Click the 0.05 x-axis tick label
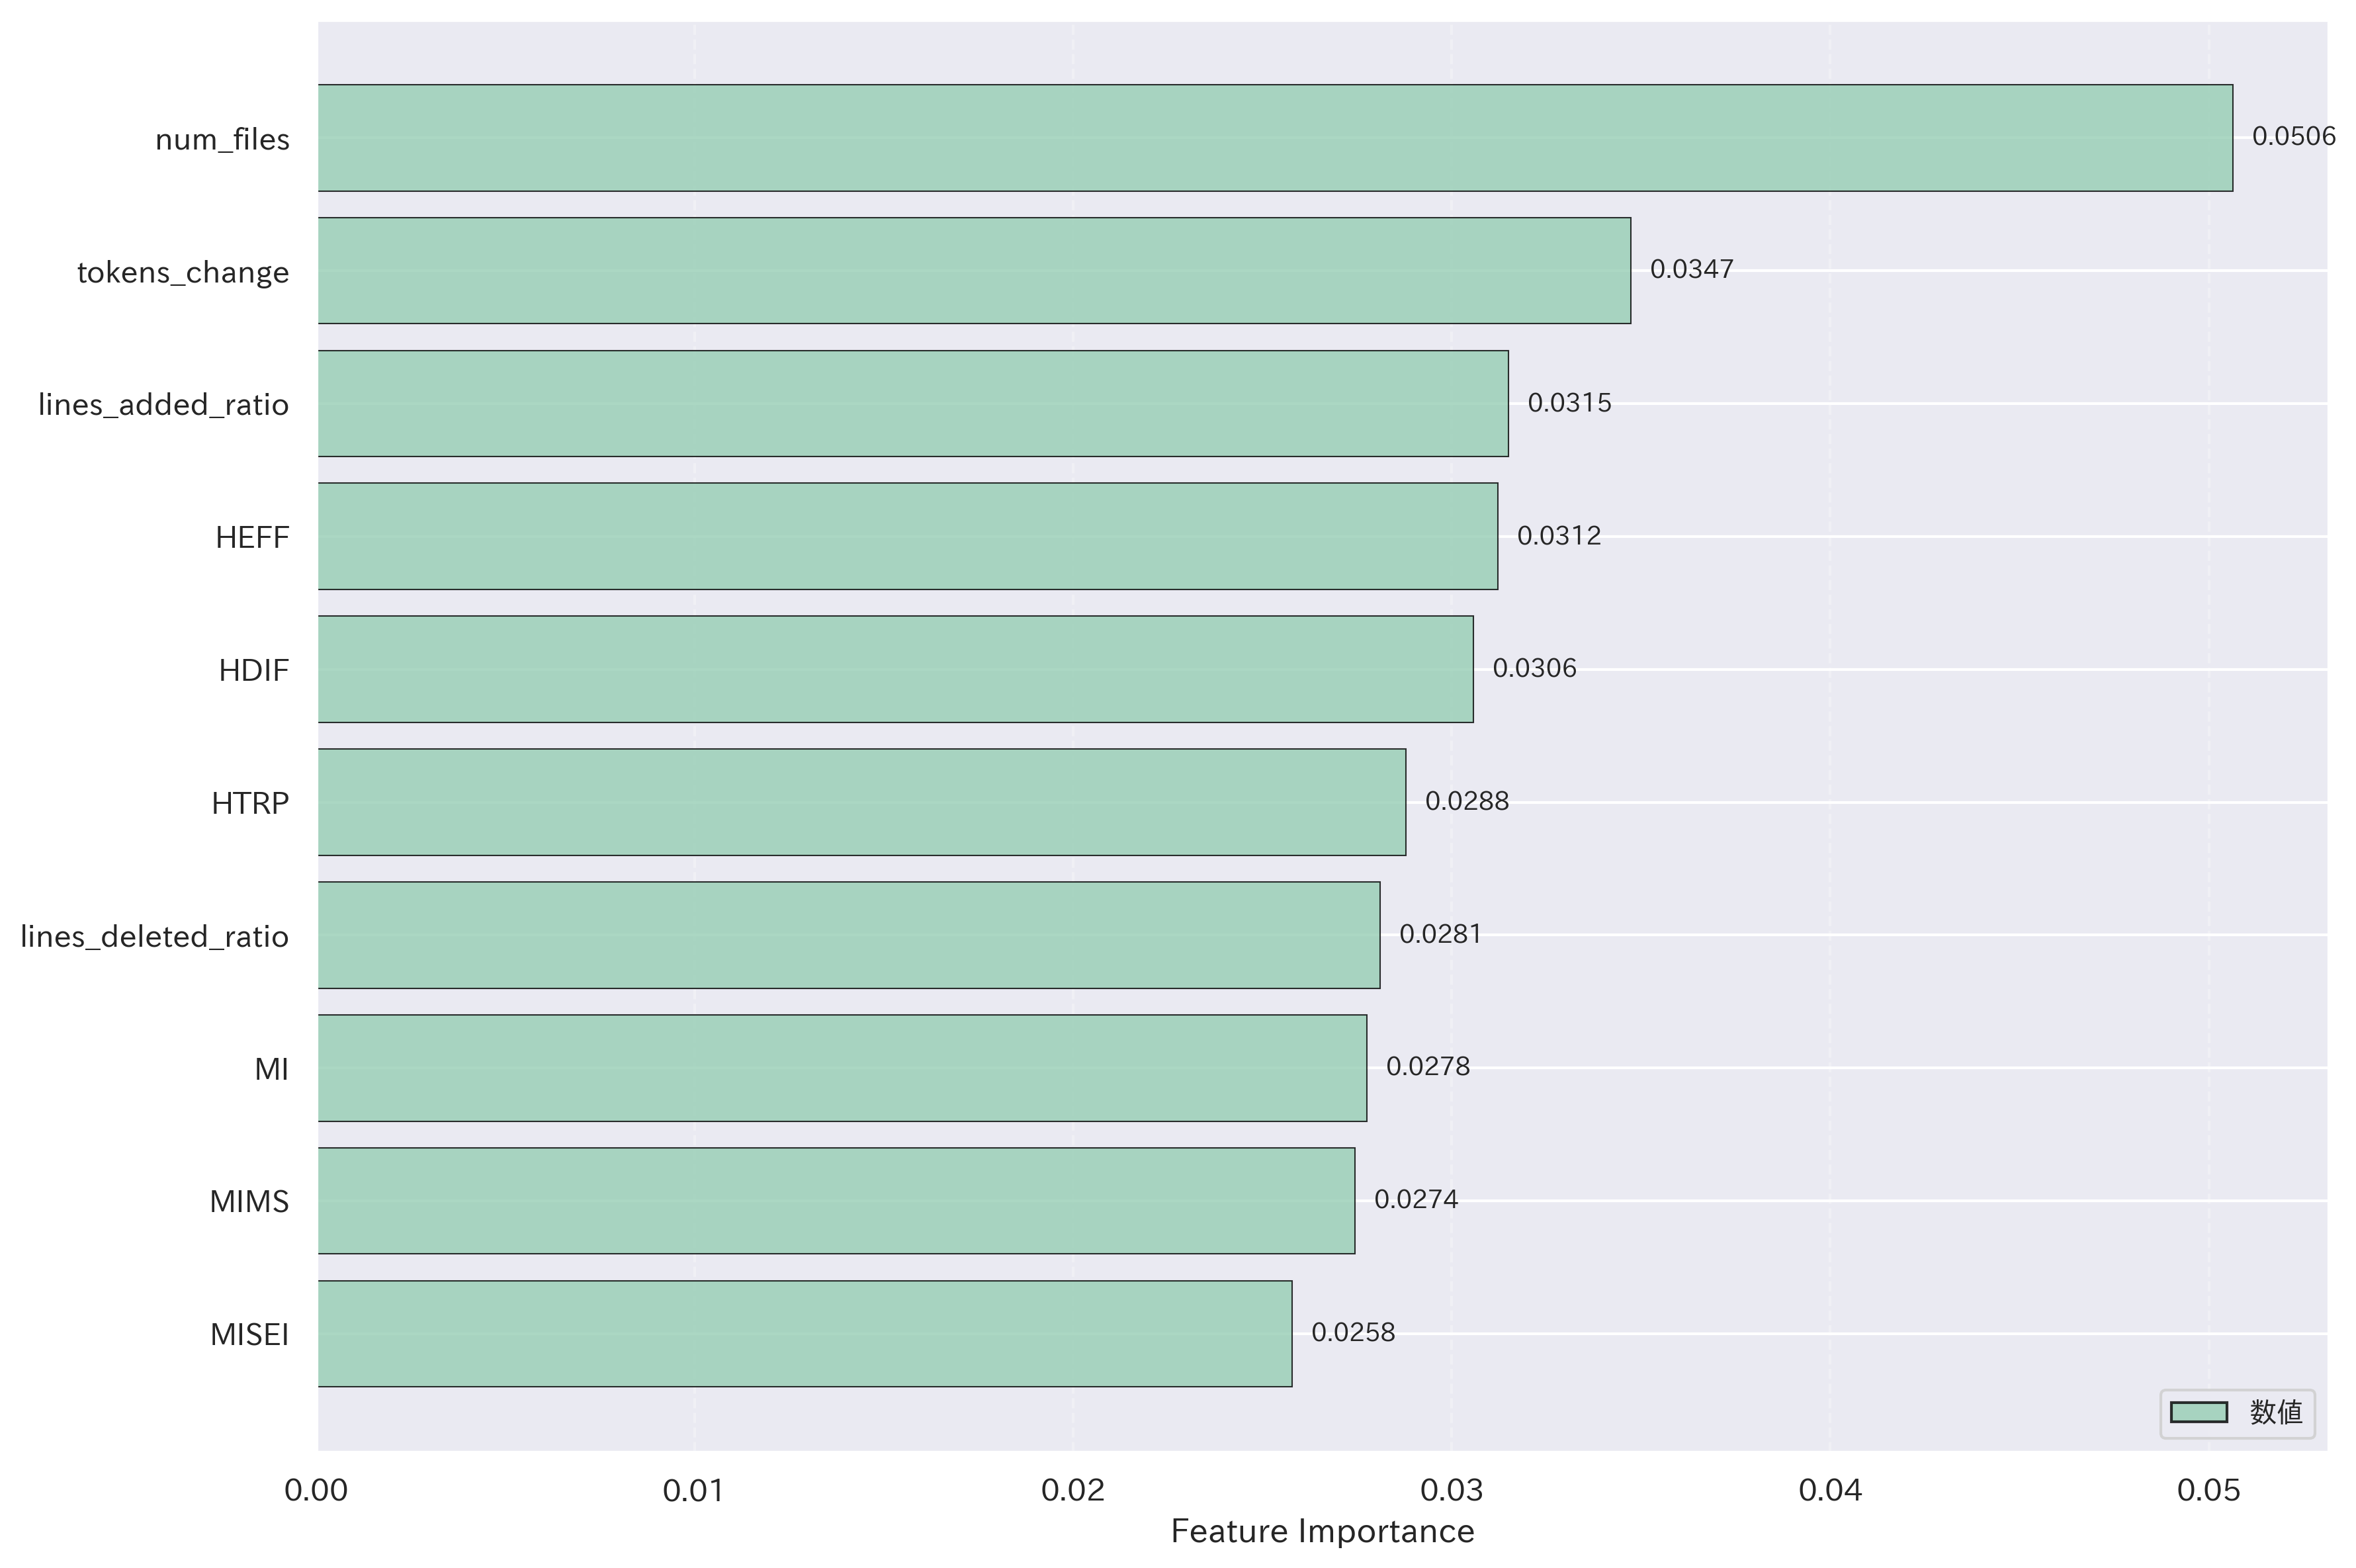 click(2208, 1491)
